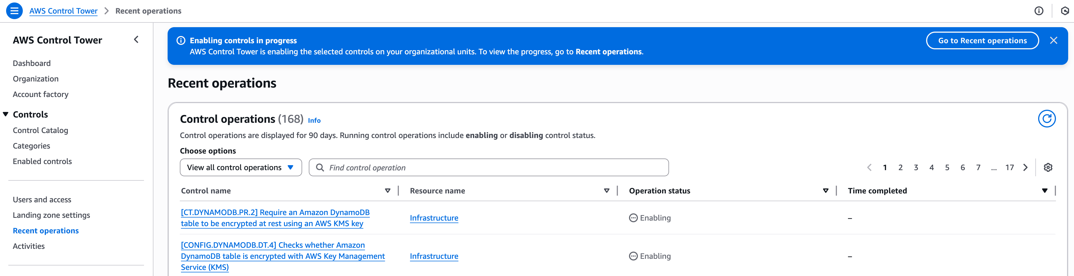Go to page 2
Screen dimensions: 1074x276
(900, 167)
